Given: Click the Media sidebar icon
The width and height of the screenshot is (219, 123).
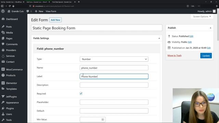Looking at the screenshot, I should click(3, 32).
